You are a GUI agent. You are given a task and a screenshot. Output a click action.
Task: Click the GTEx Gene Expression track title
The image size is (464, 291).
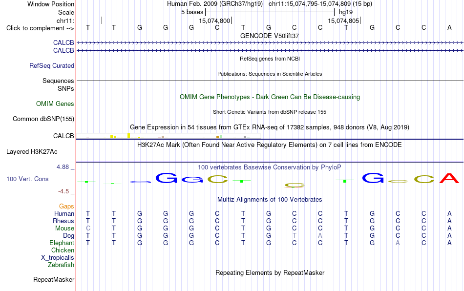pyautogui.click(x=270, y=127)
